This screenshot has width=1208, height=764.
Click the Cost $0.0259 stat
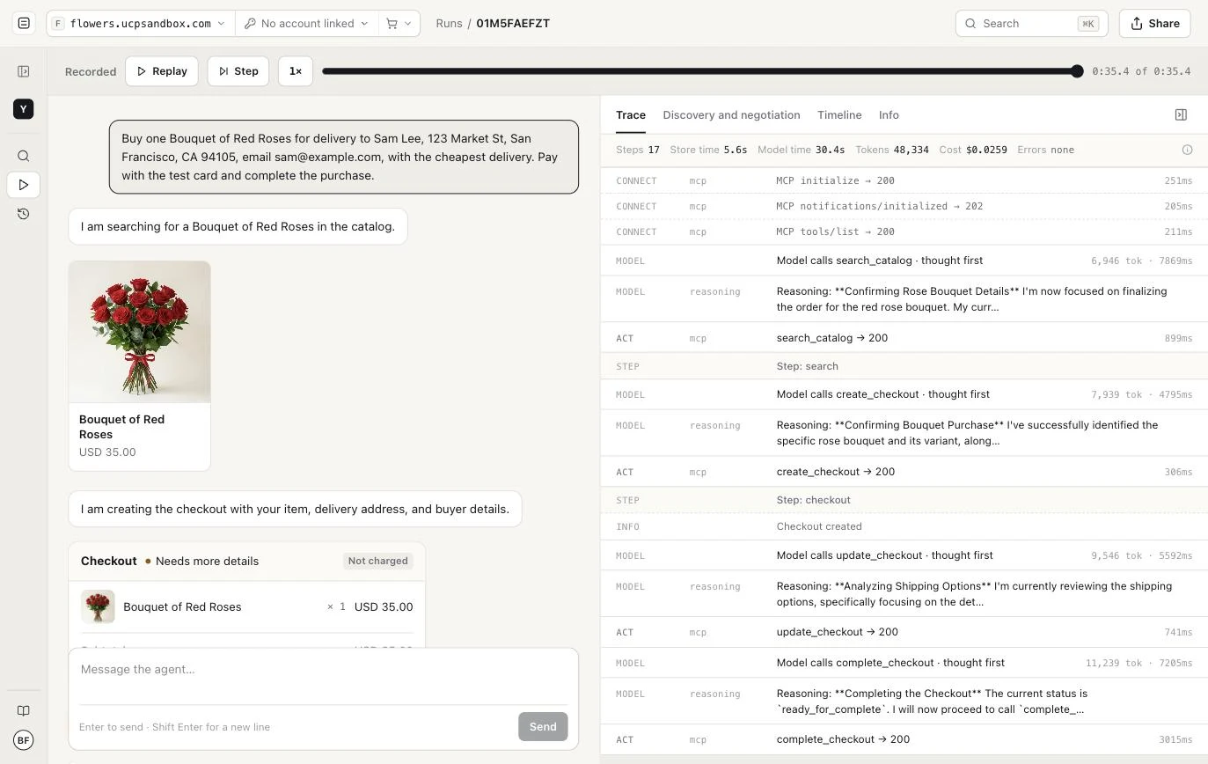[973, 150]
